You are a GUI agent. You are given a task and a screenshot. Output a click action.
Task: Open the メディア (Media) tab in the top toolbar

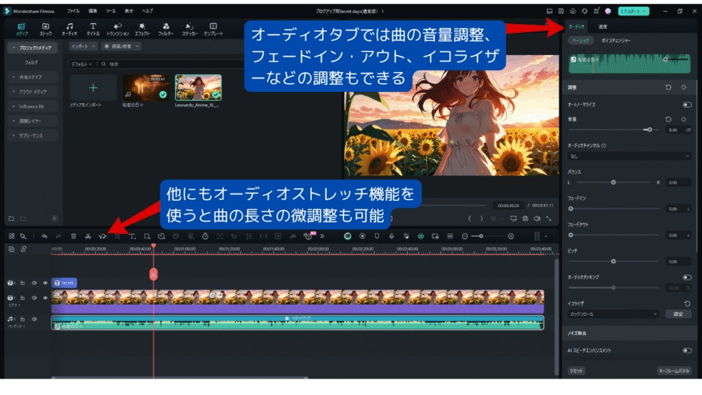coord(21,29)
